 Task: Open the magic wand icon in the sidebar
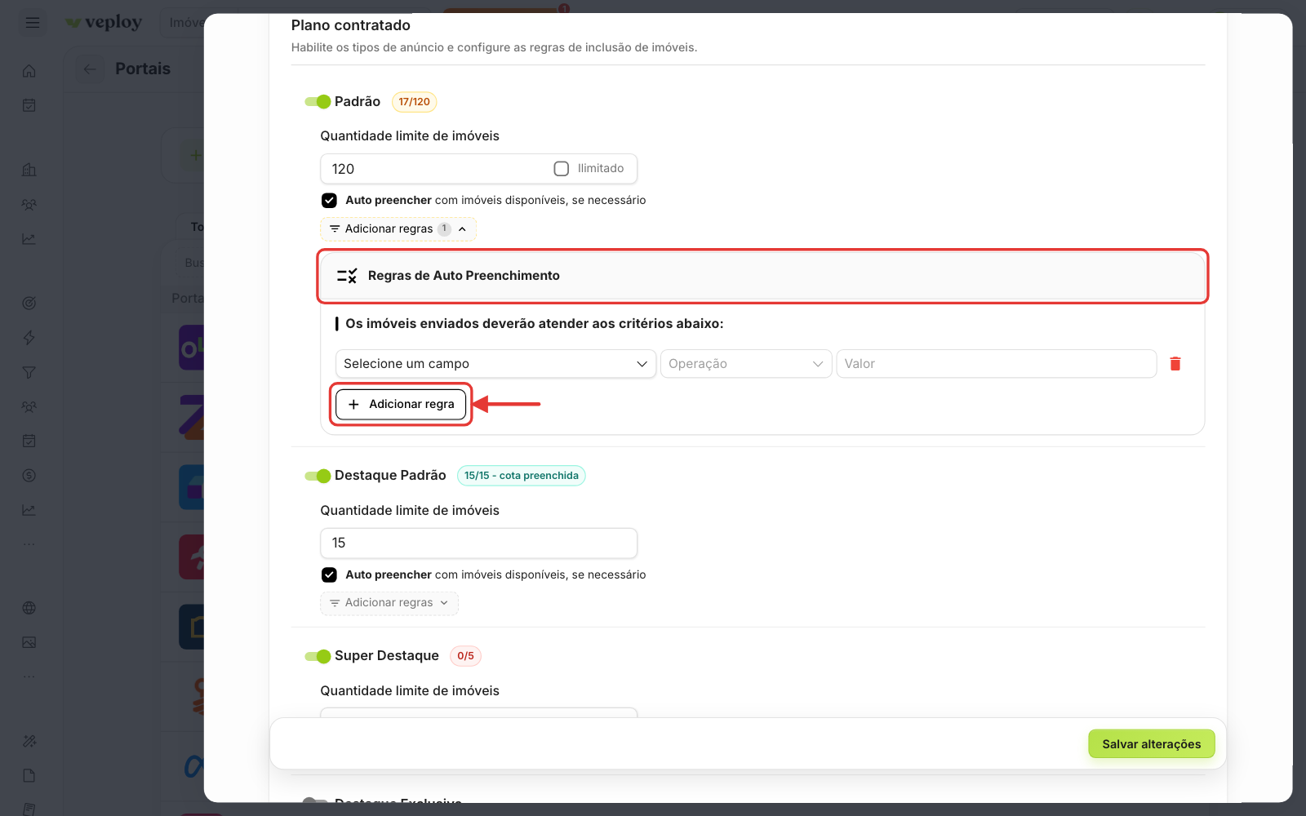[x=29, y=741]
